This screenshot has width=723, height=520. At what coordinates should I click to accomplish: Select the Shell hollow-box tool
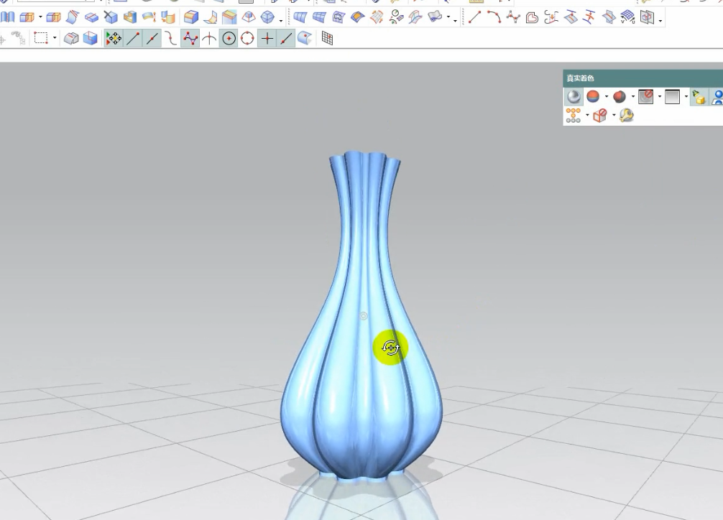[130, 17]
